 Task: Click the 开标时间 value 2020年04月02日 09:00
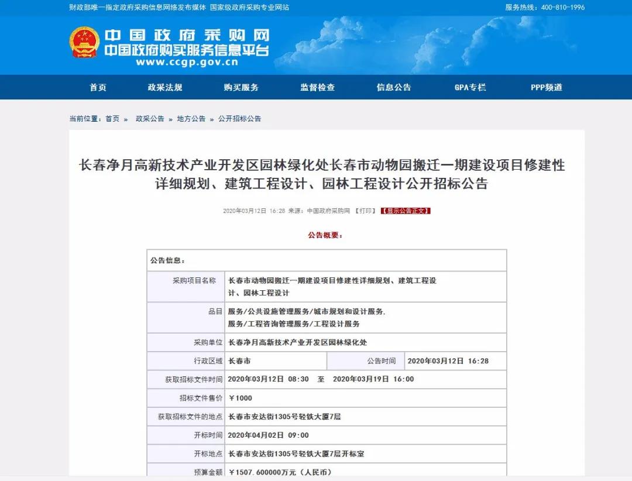coord(268,435)
